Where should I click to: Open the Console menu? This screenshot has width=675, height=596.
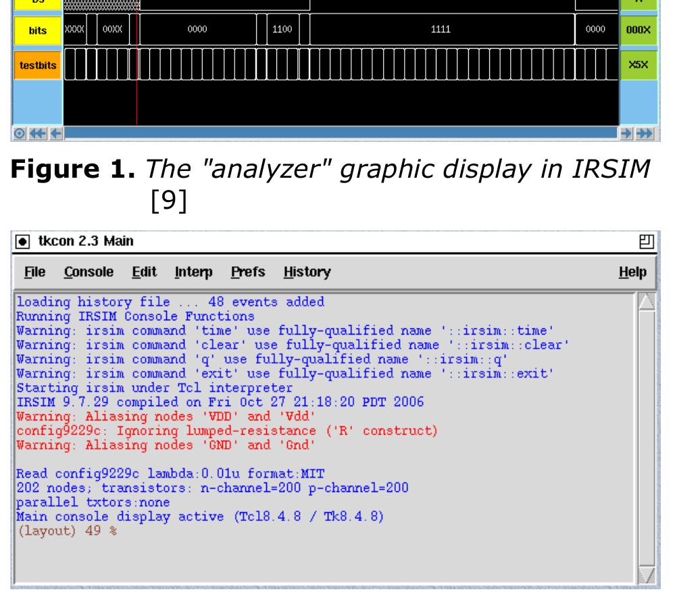click(x=89, y=272)
